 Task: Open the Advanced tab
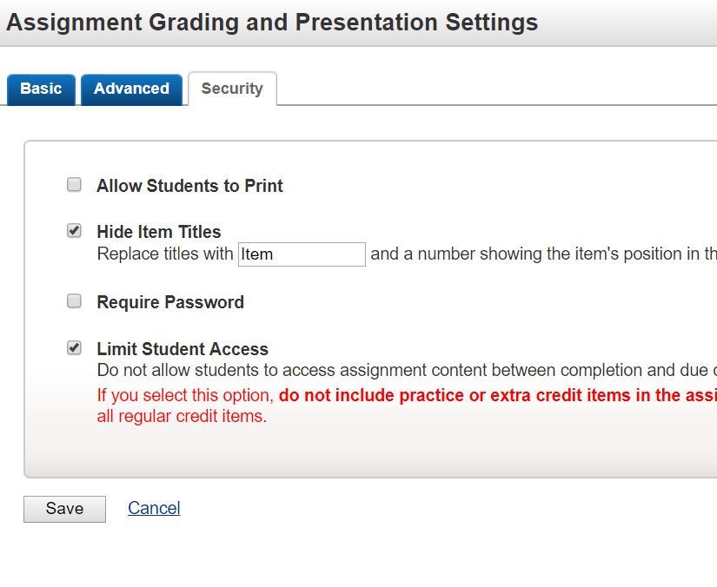click(x=131, y=89)
